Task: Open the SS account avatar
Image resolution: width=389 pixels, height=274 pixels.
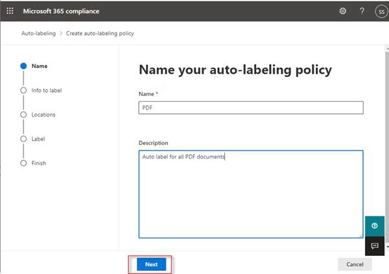Action: [x=382, y=12]
